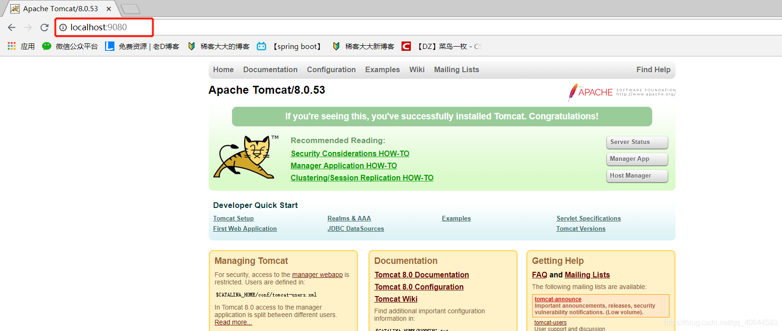Screen dimensions: 782x331
Task: Open the 稀客大大的博客 bookmark
Action: pos(218,46)
